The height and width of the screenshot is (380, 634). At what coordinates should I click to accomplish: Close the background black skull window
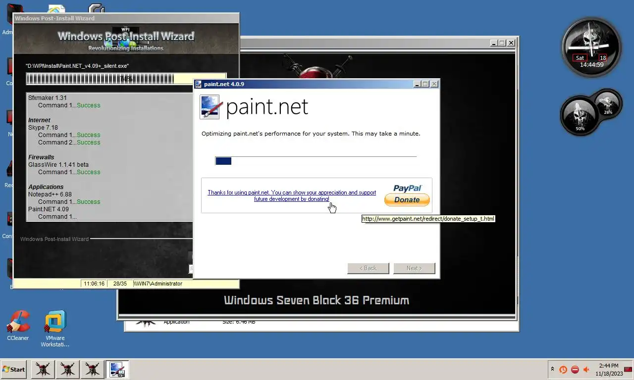(x=511, y=43)
